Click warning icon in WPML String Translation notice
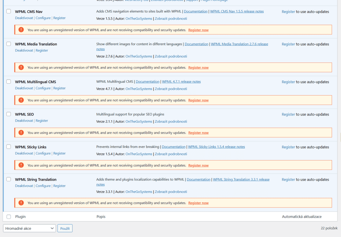This screenshot has width=341, height=237. pos(21,203)
